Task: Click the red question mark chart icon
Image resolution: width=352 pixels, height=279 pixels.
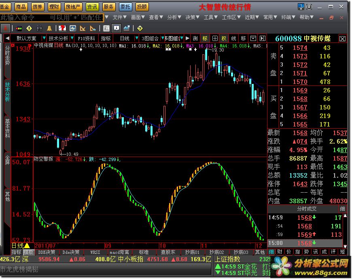Action: coord(62,28)
